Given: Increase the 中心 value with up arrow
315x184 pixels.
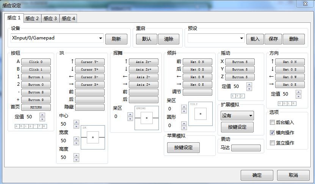Looking at the screenshot, I should coord(76,122).
